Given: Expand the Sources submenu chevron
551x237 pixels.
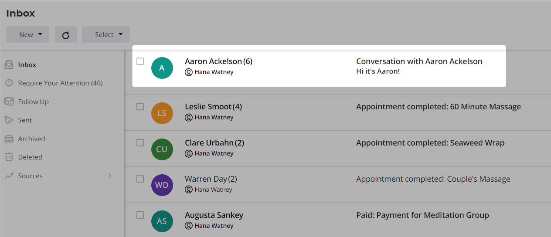Looking at the screenshot, I should [x=110, y=176].
